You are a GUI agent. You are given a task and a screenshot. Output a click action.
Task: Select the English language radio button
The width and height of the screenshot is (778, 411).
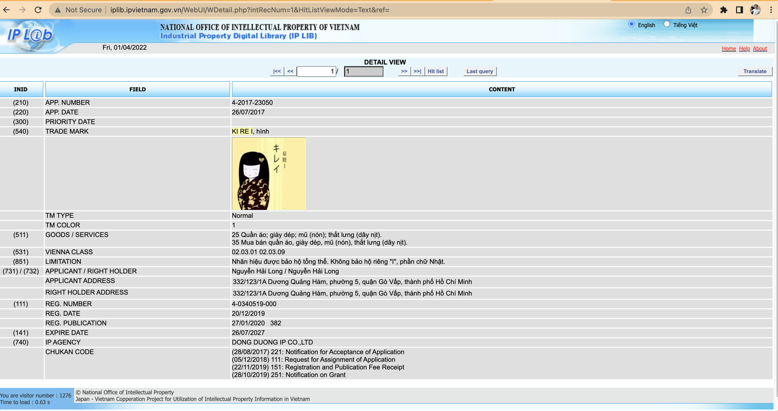pyautogui.click(x=631, y=24)
